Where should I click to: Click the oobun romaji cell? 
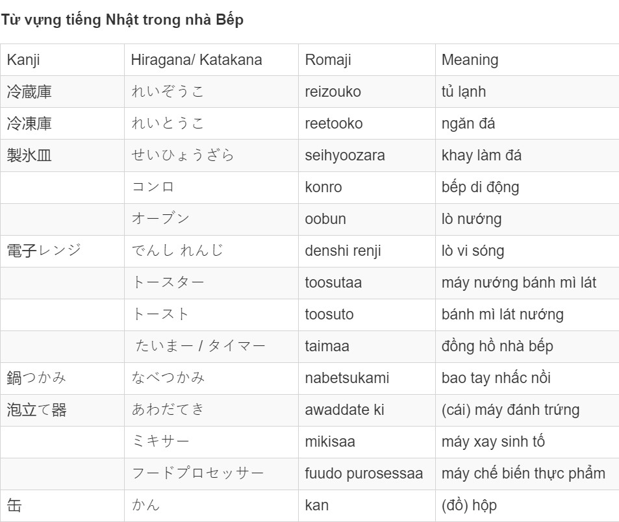pyautogui.click(x=367, y=219)
